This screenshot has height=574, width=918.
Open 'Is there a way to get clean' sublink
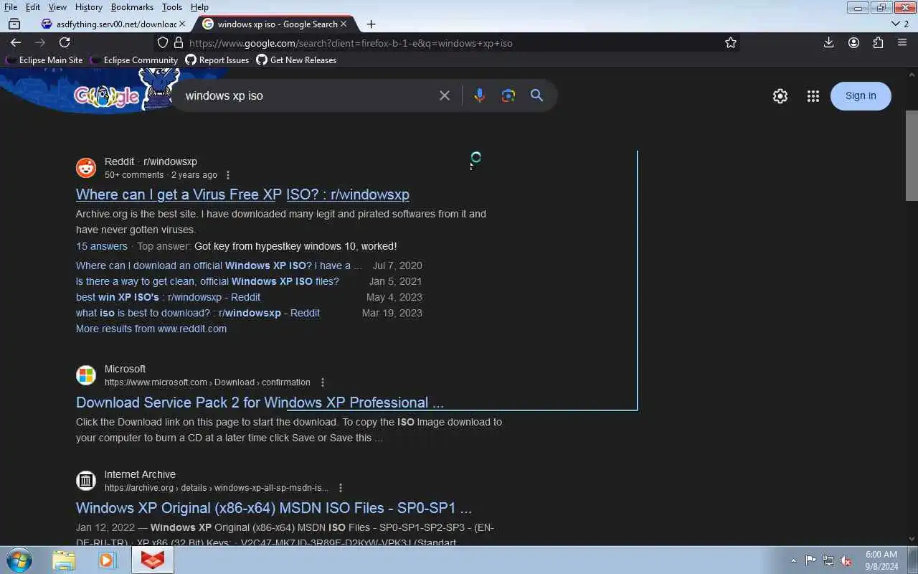[x=207, y=281]
